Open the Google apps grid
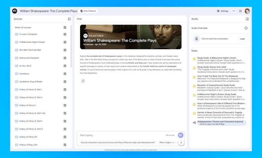This screenshot has width=262, height=158. [241, 11]
